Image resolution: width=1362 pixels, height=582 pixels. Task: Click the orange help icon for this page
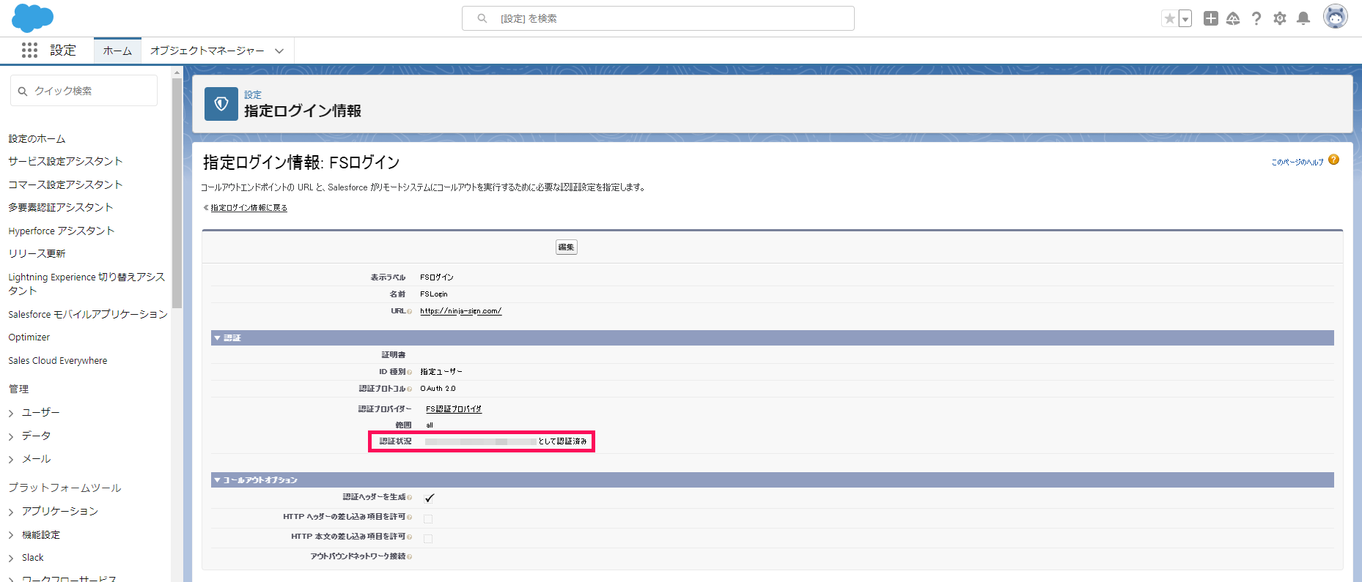(x=1333, y=160)
